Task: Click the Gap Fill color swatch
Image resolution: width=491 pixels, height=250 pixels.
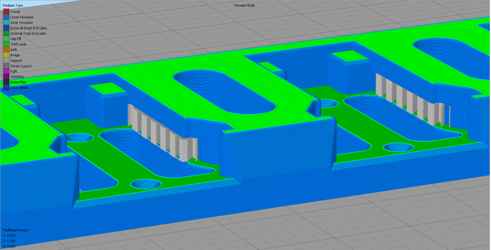Action: tap(6, 39)
